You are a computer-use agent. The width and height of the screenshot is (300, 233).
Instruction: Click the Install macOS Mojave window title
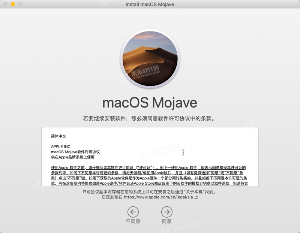(x=150, y=4)
